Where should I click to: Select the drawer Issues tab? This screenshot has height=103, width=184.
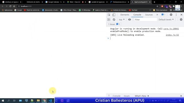click(x=126, y=96)
